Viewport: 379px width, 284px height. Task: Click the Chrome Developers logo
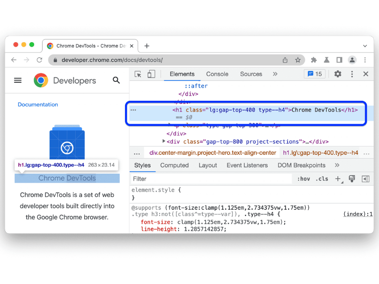point(65,80)
